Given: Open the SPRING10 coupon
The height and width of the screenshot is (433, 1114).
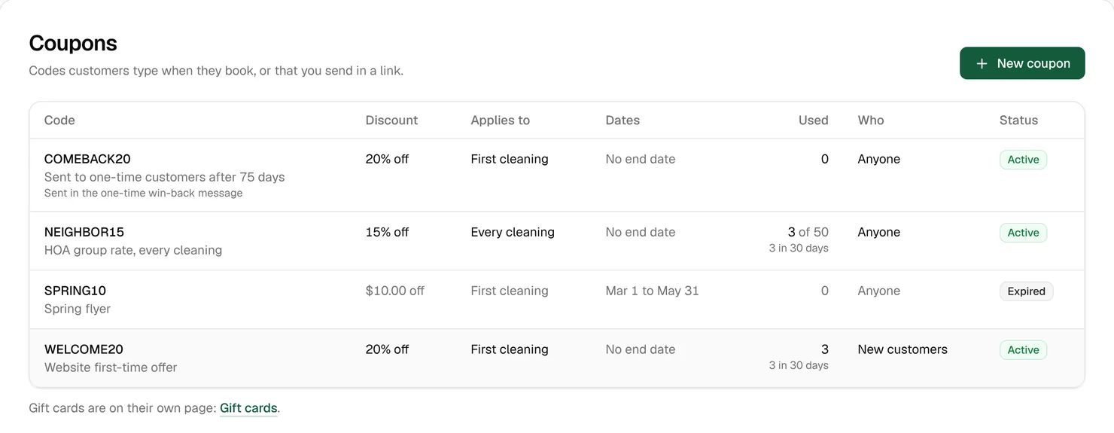Looking at the screenshot, I should click(x=557, y=300).
